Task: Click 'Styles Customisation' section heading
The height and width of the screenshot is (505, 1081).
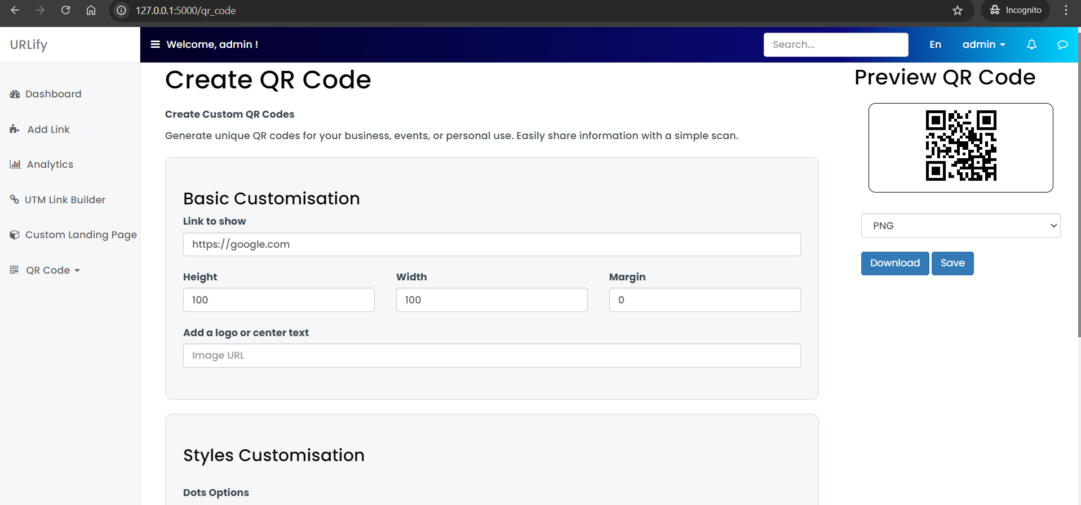Action: point(273,455)
